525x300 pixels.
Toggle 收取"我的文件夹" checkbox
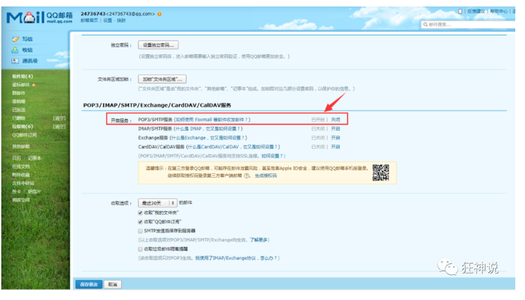[x=140, y=213]
